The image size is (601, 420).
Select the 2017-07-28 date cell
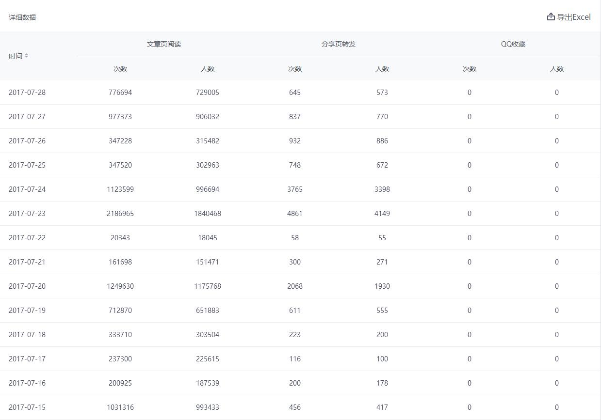pos(27,93)
